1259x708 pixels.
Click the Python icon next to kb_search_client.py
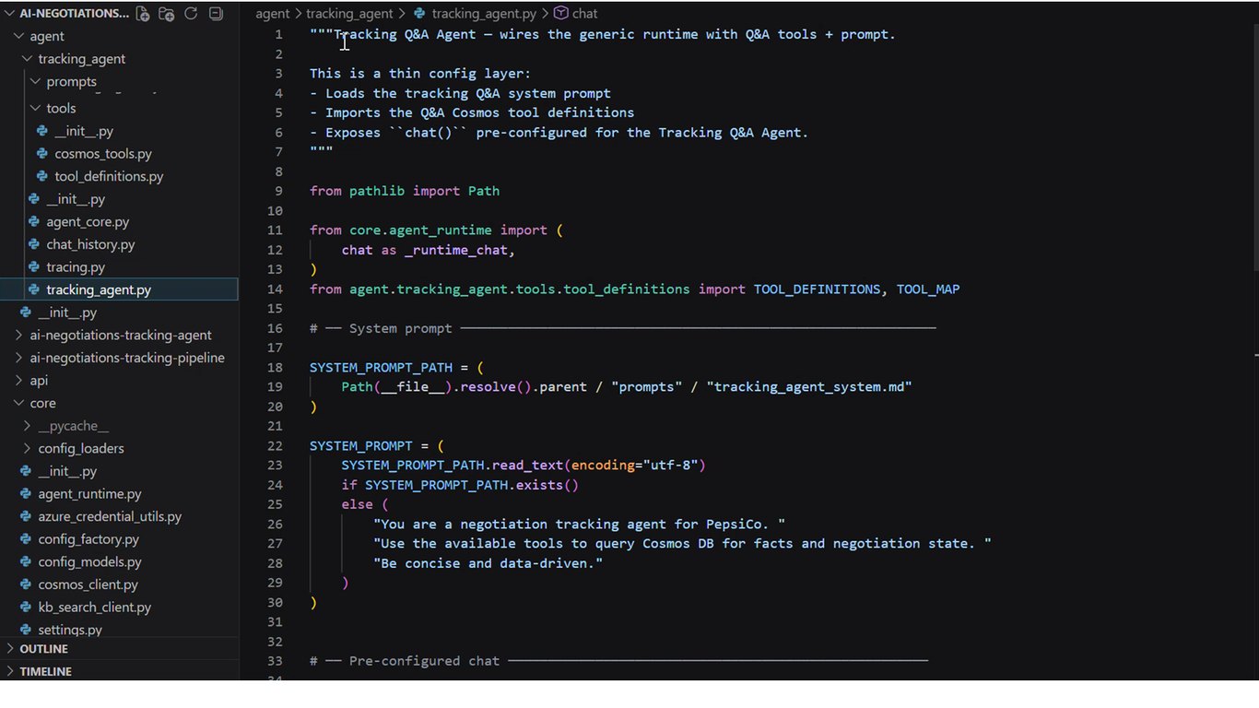pyautogui.click(x=26, y=608)
